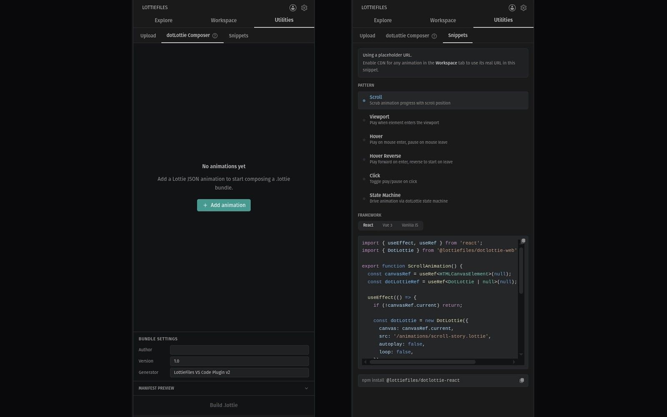The image size is (667, 417).
Task: Click the 'autoplay: false,' code line
Action: (x=402, y=344)
